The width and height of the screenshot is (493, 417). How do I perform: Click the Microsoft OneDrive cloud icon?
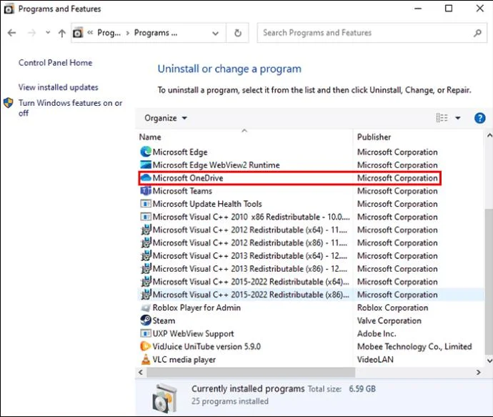(x=146, y=178)
